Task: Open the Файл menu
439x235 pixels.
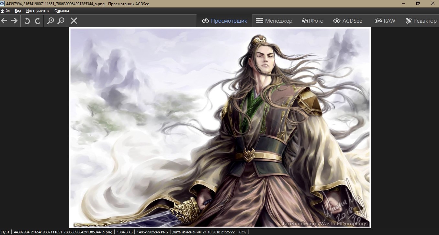Action: coord(5,11)
